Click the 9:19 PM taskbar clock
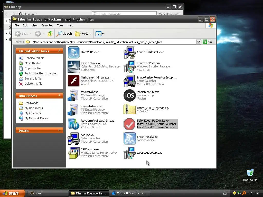 [253, 193]
